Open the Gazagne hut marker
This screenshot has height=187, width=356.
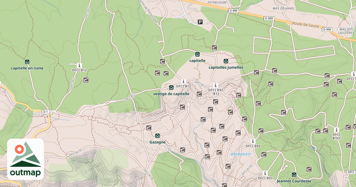point(158,136)
